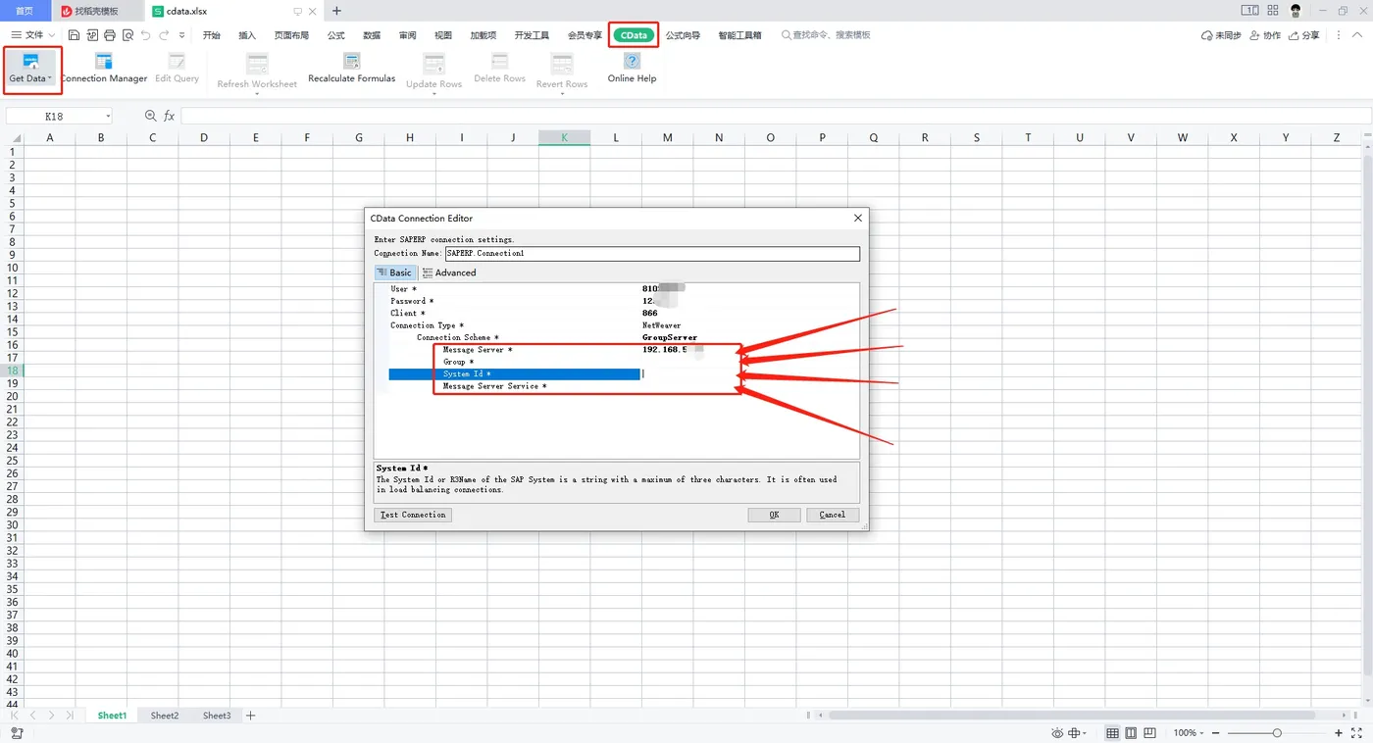Click the Undo arrow icon
The width and height of the screenshot is (1373, 743).
pyautogui.click(x=146, y=35)
